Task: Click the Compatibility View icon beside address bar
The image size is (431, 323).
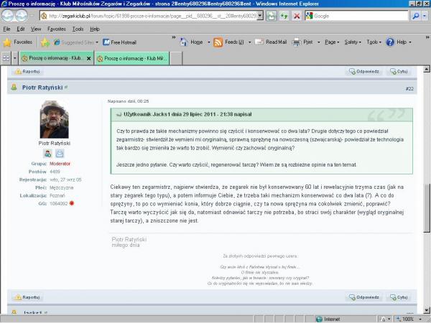Action: click(x=272, y=16)
